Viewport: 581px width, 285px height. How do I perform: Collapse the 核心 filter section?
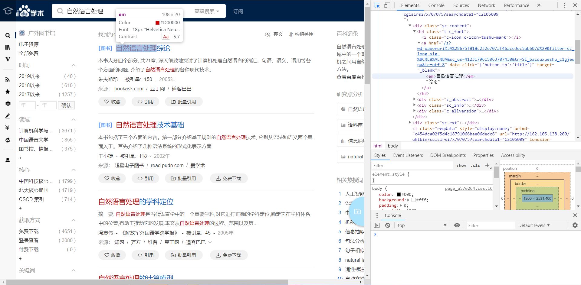click(x=73, y=170)
